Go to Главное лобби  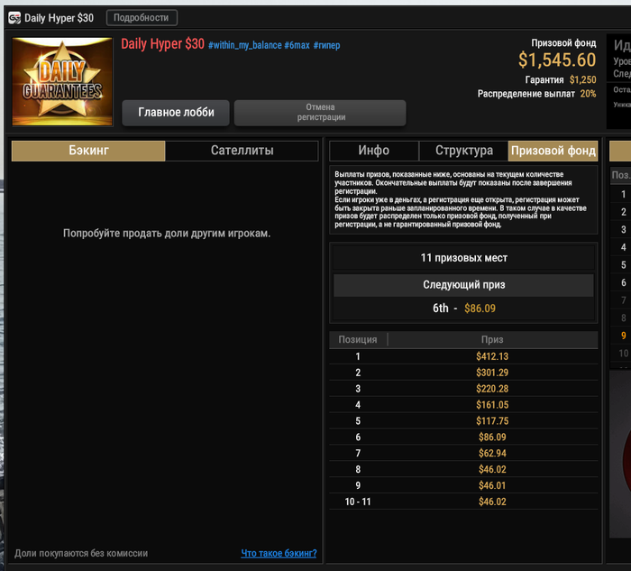click(176, 113)
